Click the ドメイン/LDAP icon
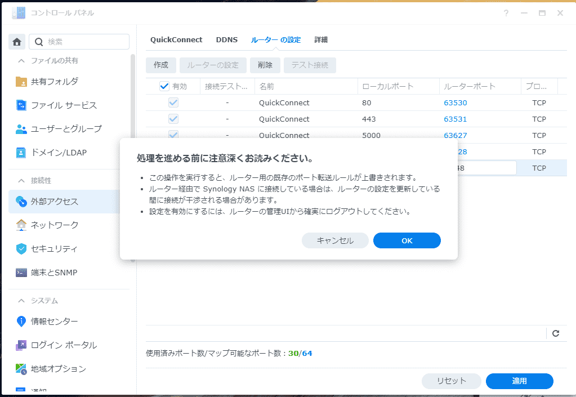576x397 pixels. [21, 153]
